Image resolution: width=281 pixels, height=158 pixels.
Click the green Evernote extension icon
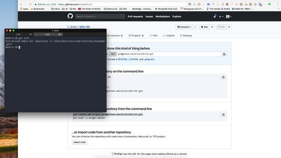(269, 4)
